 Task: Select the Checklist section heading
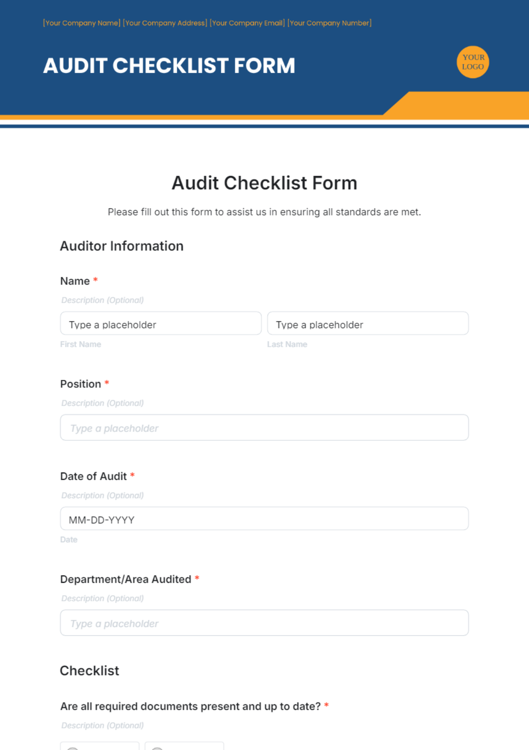pyautogui.click(x=89, y=671)
